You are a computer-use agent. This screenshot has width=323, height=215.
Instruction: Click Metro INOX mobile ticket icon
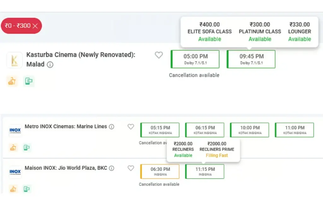coord(27,147)
